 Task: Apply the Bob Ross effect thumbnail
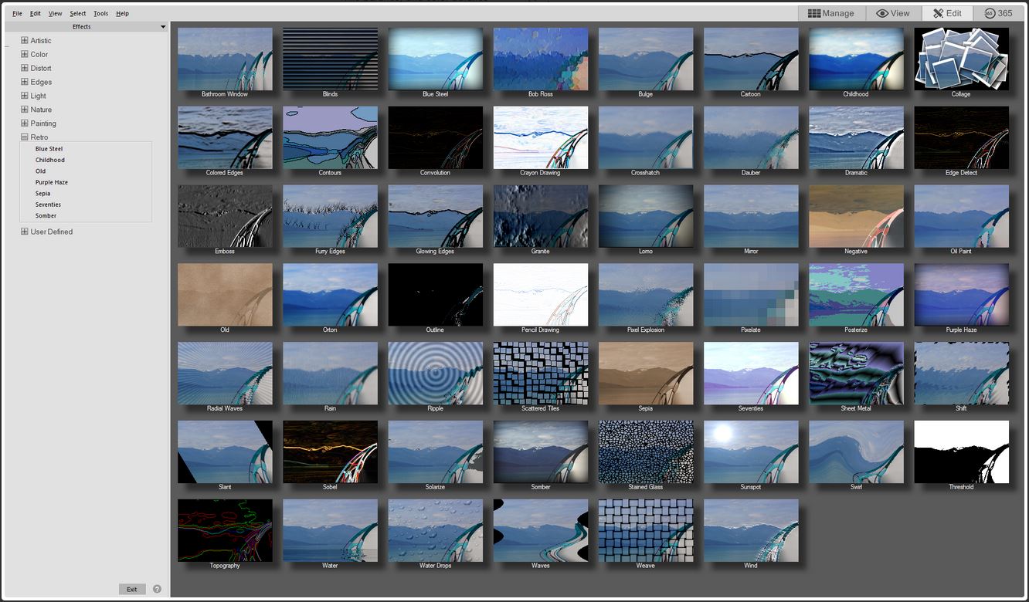click(540, 59)
